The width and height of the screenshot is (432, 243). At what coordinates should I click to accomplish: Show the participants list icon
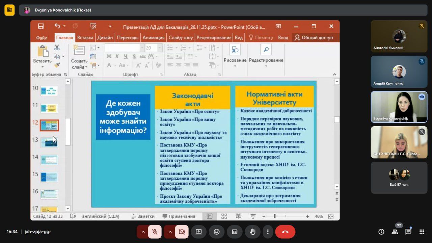coord(395,232)
